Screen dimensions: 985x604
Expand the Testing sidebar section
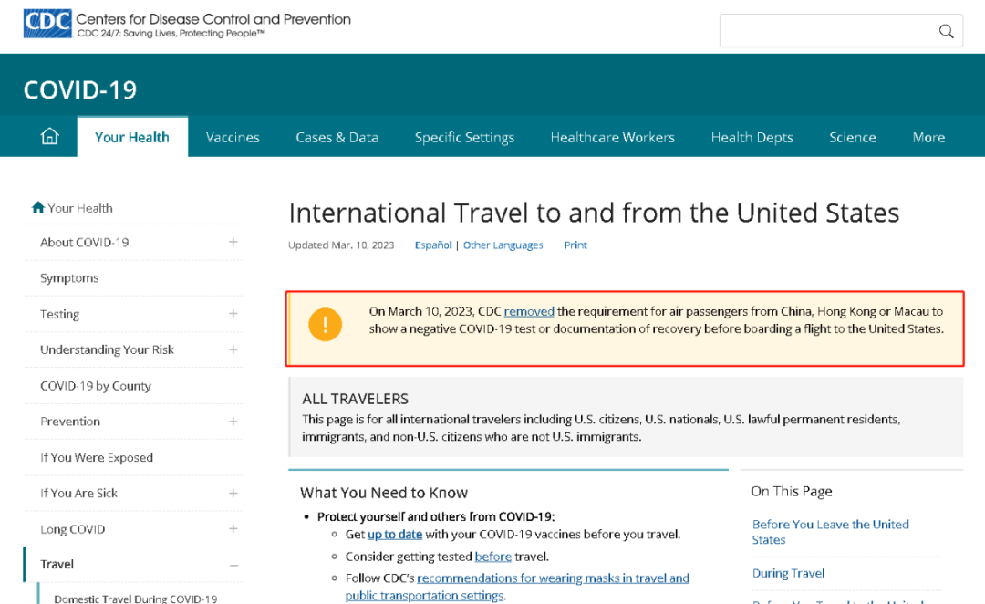click(x=233, y=314)
